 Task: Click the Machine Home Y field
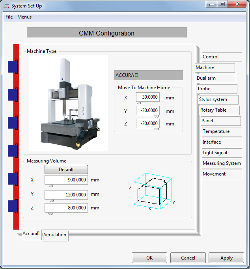pyautogui.click(x=148, y=110)
